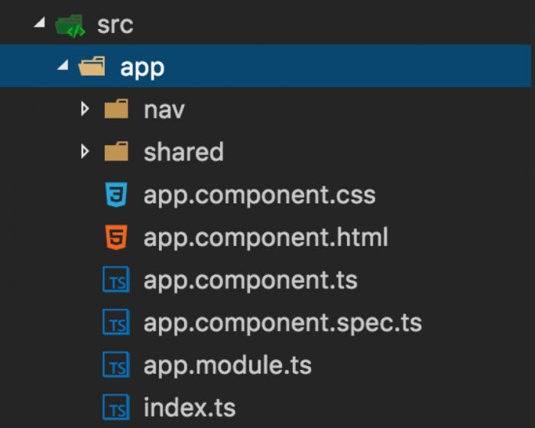Click the CSS3 icon for app.component.css
Viewport: 535px width, 428px height.
point(115,195)
